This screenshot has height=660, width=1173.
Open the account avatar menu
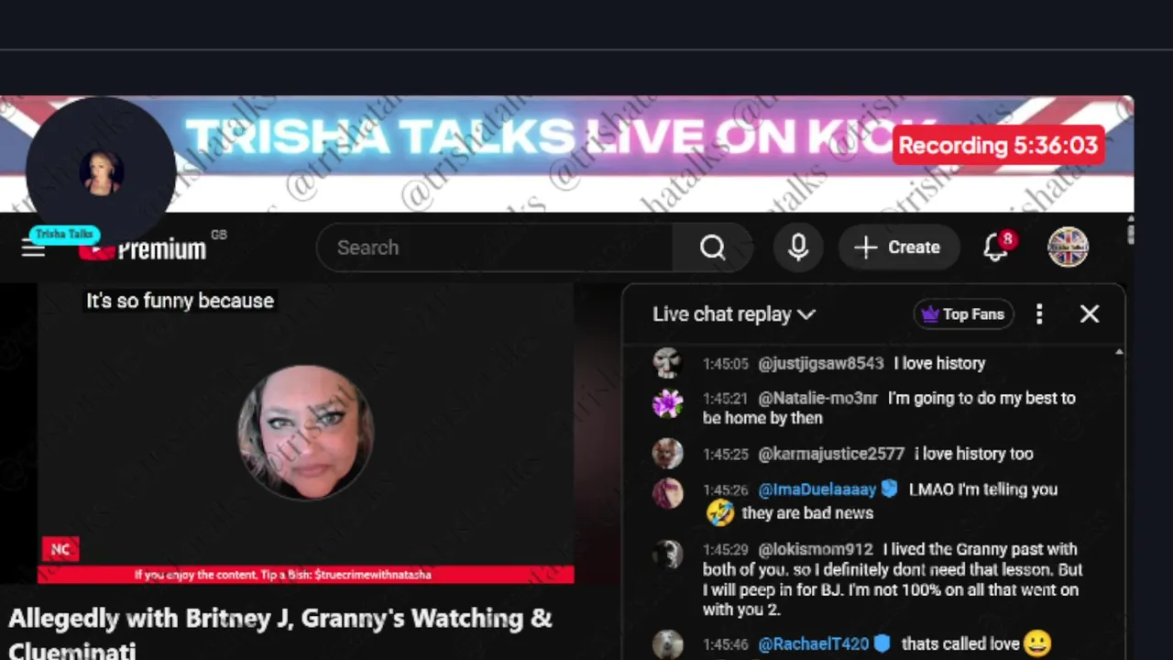(x=1069, y=247)
